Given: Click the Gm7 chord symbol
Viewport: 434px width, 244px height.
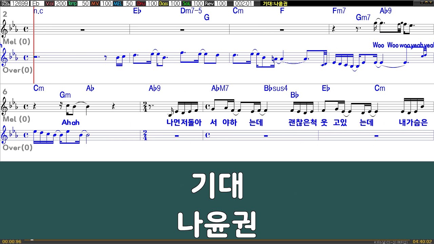Looking at the screenshot, I should pos(363,17).
